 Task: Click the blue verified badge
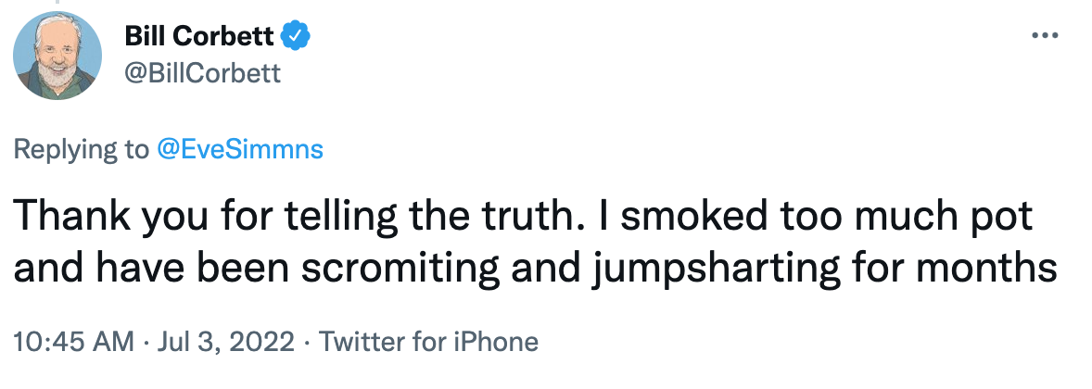tap(297, 36)
